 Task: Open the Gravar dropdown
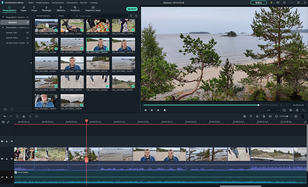(65, 16)
